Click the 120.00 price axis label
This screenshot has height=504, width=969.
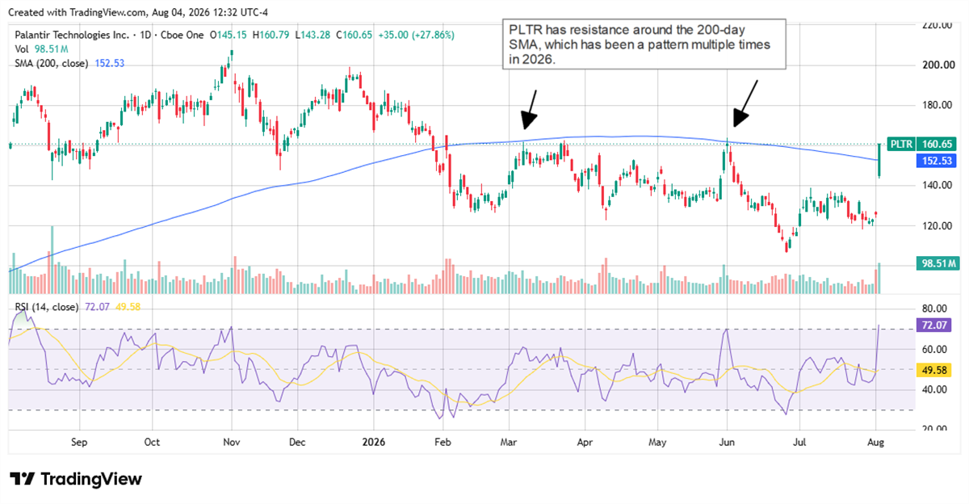click(938, 225)
